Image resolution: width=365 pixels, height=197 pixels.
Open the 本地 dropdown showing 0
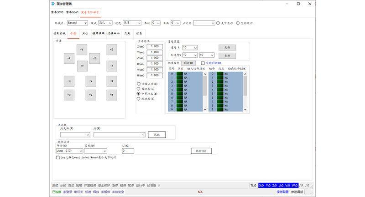click(156, 23)
